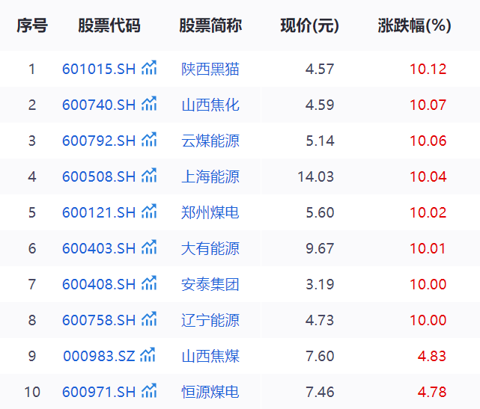Screen dimensions: 480x409
Task: Open the 山西焦煤 stock page
Action: [210, 357]
